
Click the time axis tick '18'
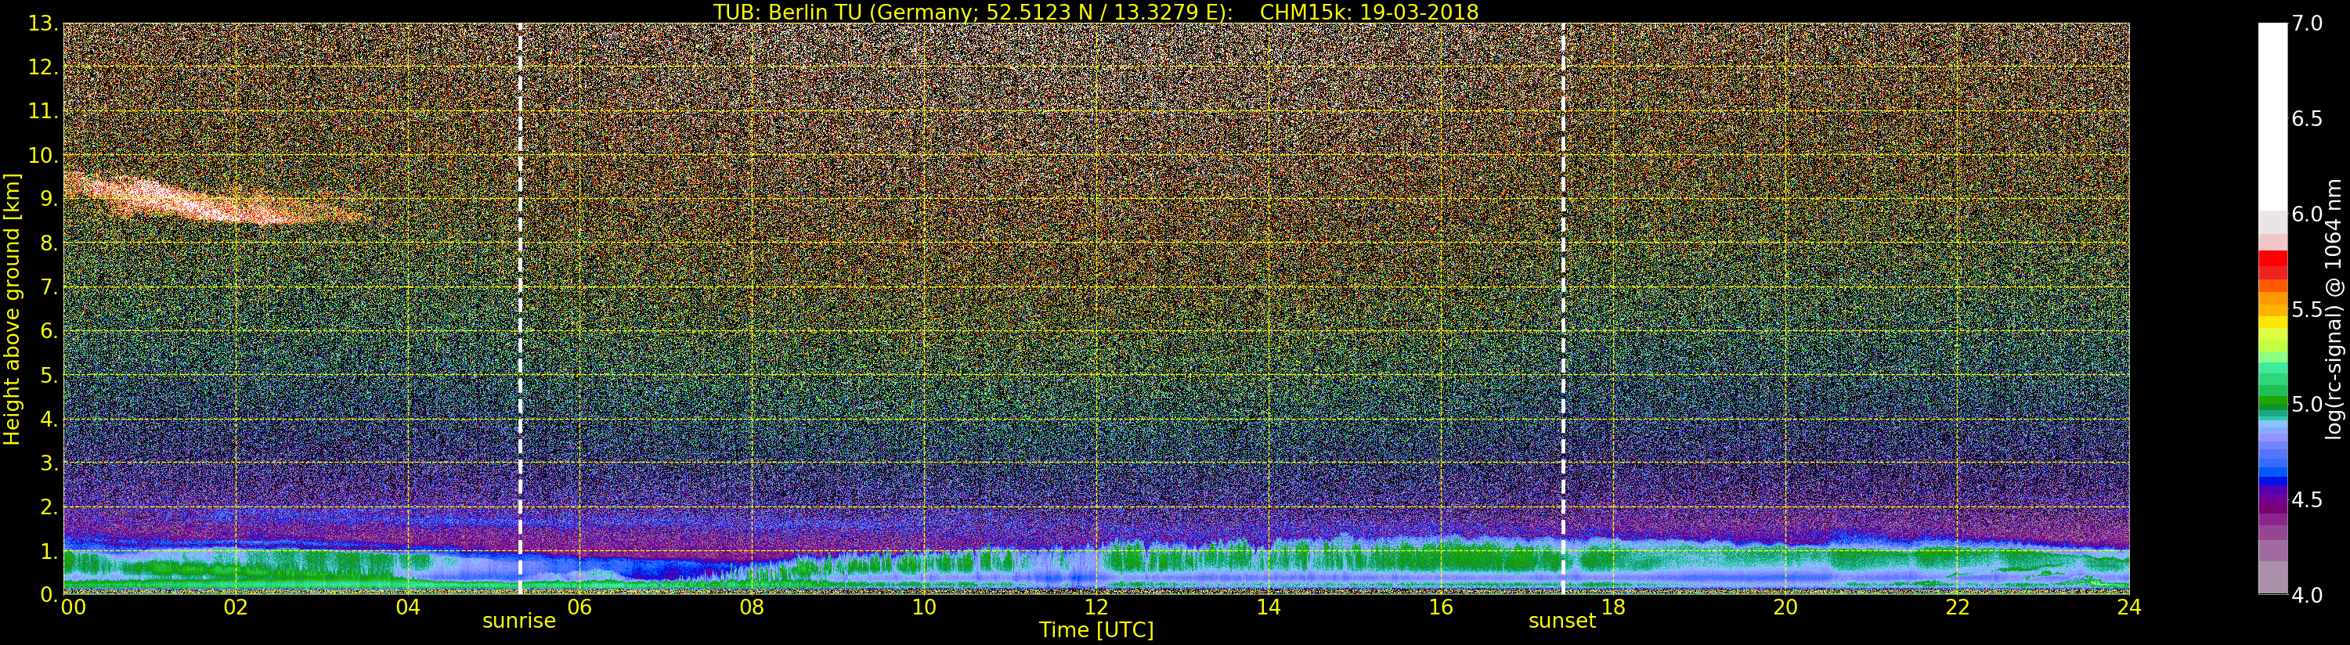point(1613,607)
